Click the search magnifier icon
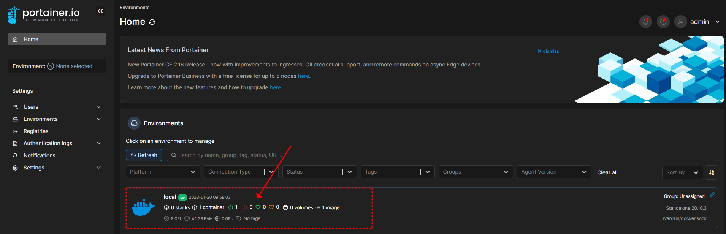This screenshot has width=726, height=234. (174, 155)
